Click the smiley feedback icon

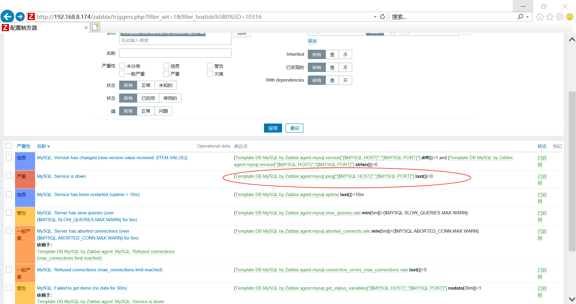click(x=570, y=17)
